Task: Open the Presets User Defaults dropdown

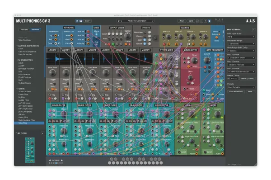Action: [x=241, y=87]
